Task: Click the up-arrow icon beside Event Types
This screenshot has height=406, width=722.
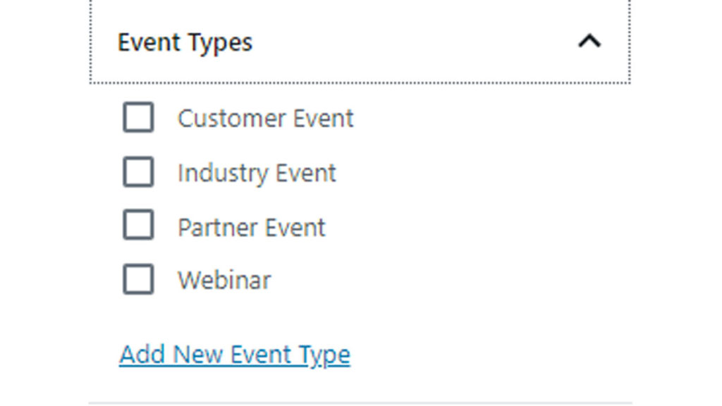Action: 589,42
